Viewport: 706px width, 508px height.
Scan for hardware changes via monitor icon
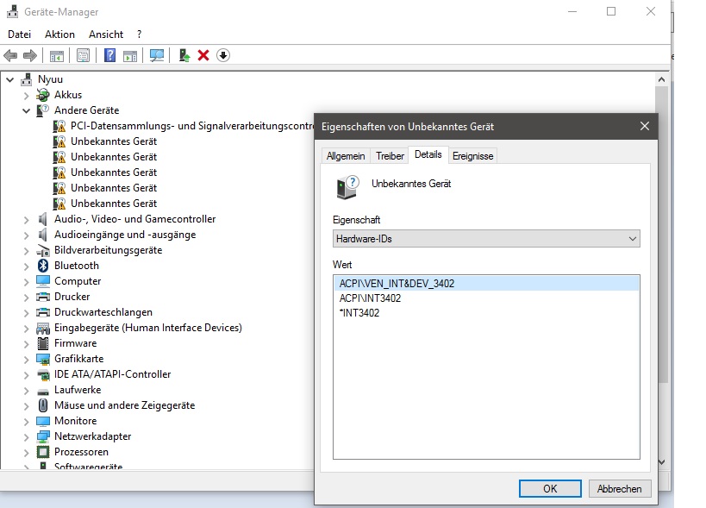[x=157, y=55]
